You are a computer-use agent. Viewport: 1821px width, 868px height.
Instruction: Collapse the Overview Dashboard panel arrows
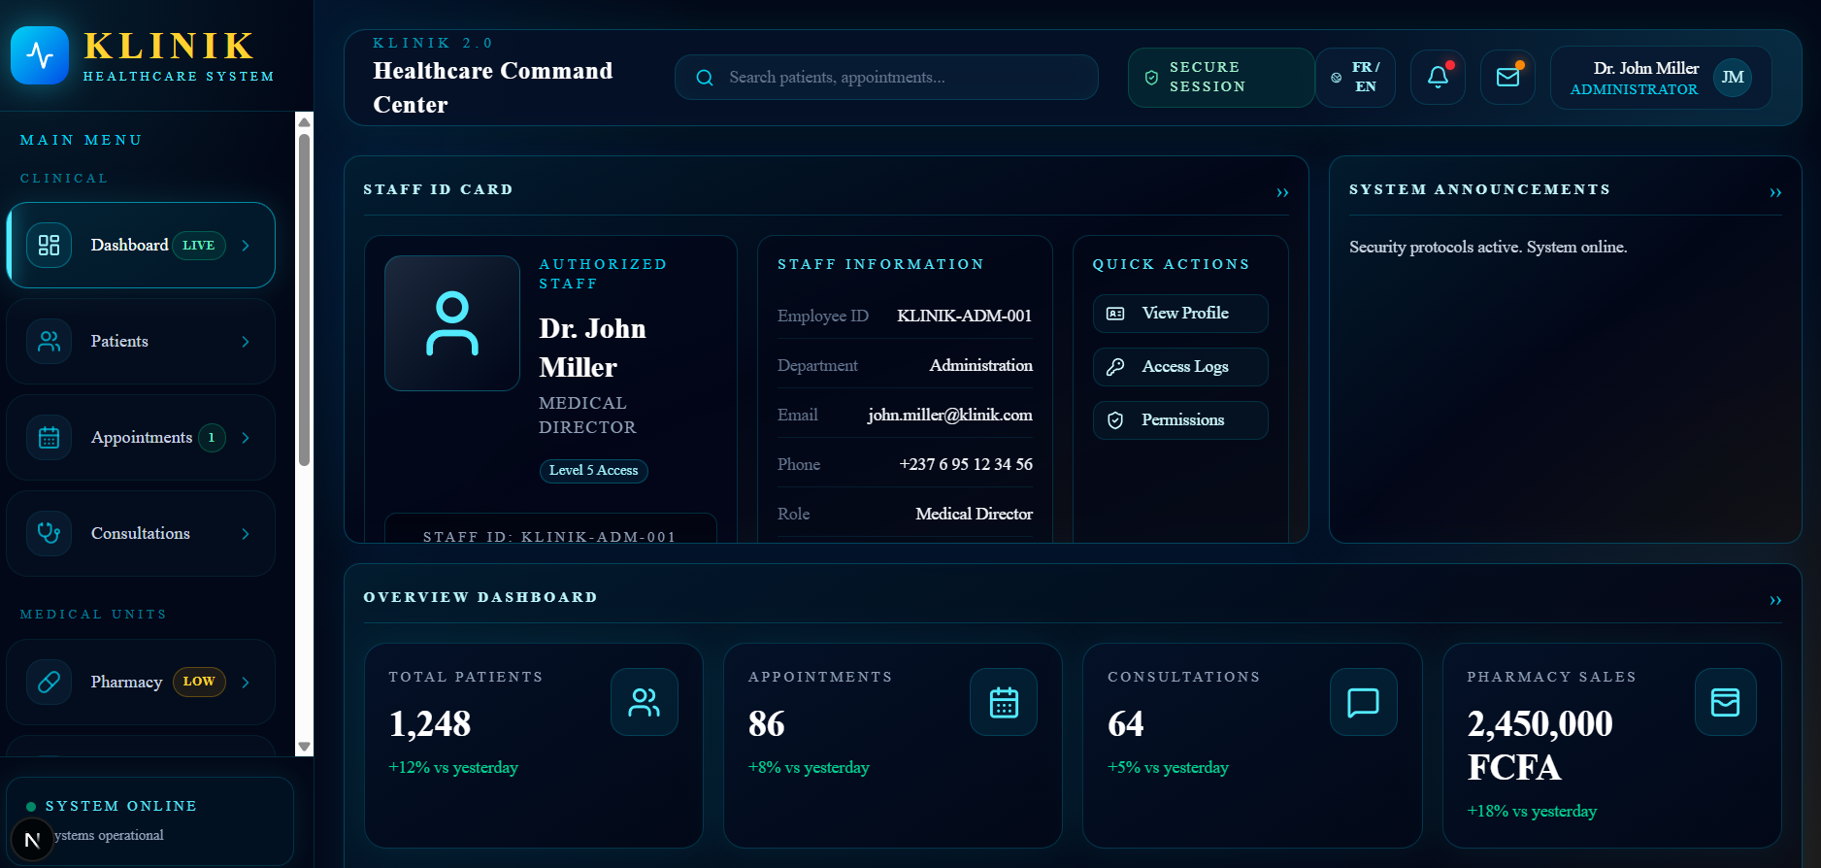[x=1775, y=600]
